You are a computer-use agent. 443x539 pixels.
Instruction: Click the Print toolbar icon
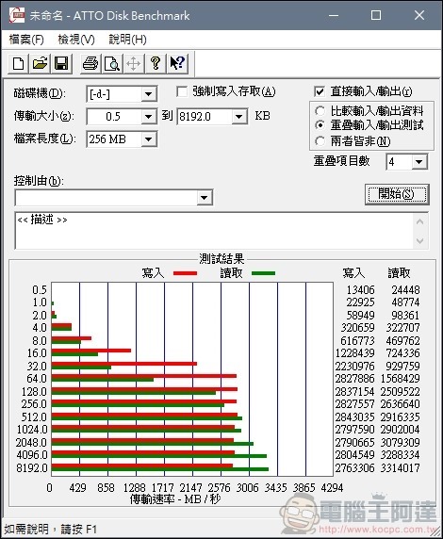click(x=90, y=63)
